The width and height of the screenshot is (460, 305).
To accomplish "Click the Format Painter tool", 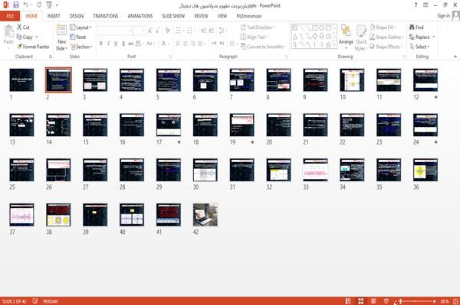I will (x=33, y=47).
